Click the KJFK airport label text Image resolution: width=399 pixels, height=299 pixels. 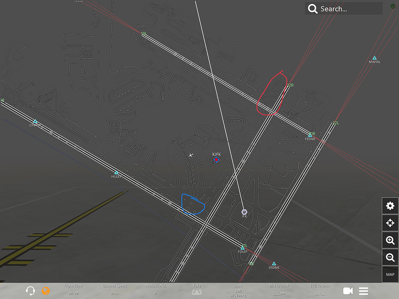(x=216, y=154)
